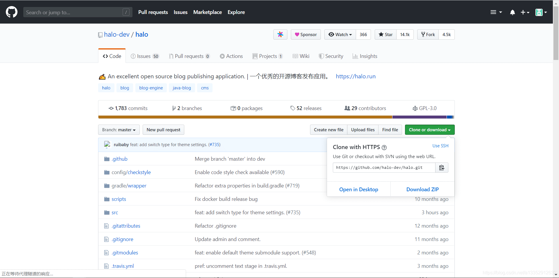559x278 pixels.
Task: Select the clone URL text field
Action: pos(384,168)
